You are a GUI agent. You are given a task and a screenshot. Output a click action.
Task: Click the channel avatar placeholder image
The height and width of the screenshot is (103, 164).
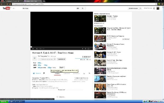[x=35, y=58]
